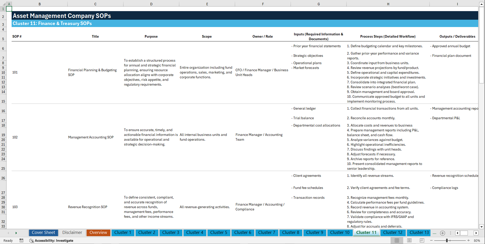Open the Accessibility checker from status bar icon
Image resolution: width=485 pixels, height=244 pixels.
tap(31, 240)
